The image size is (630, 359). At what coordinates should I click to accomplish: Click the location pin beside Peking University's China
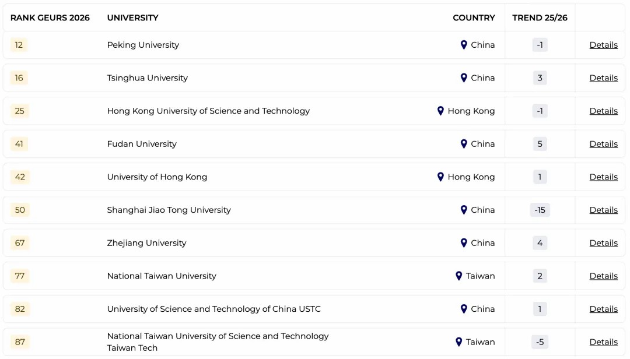pyautogui.click(x=464, y=45)
